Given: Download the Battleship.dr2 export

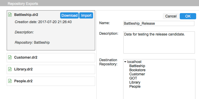Looking at the screenshot, I should (69, 15).
